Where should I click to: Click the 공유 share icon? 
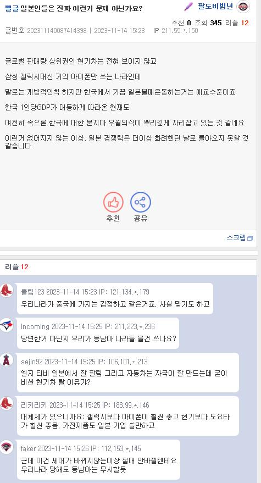point(141,202)
